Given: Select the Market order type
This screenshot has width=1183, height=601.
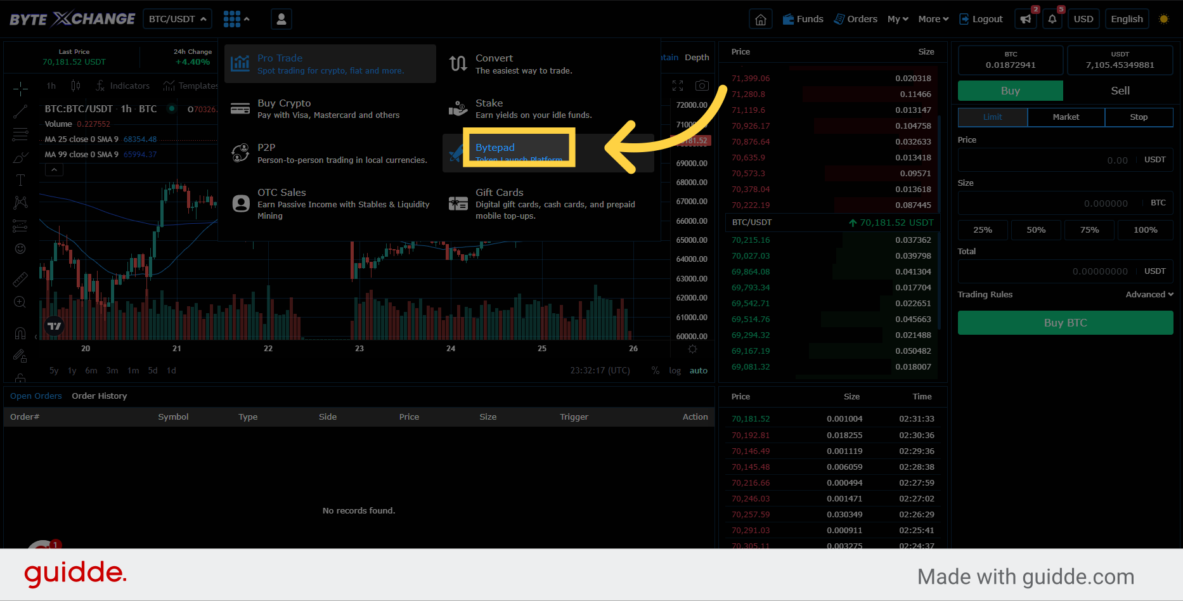Looking at the screenshot, I should 1066,117.
